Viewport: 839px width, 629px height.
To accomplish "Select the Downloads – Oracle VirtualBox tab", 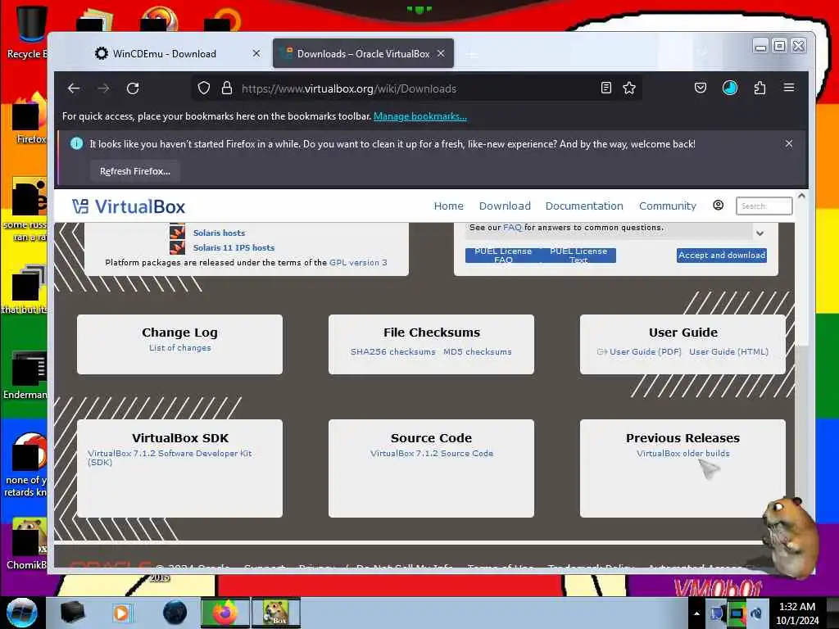I will [x=363, y=53].
